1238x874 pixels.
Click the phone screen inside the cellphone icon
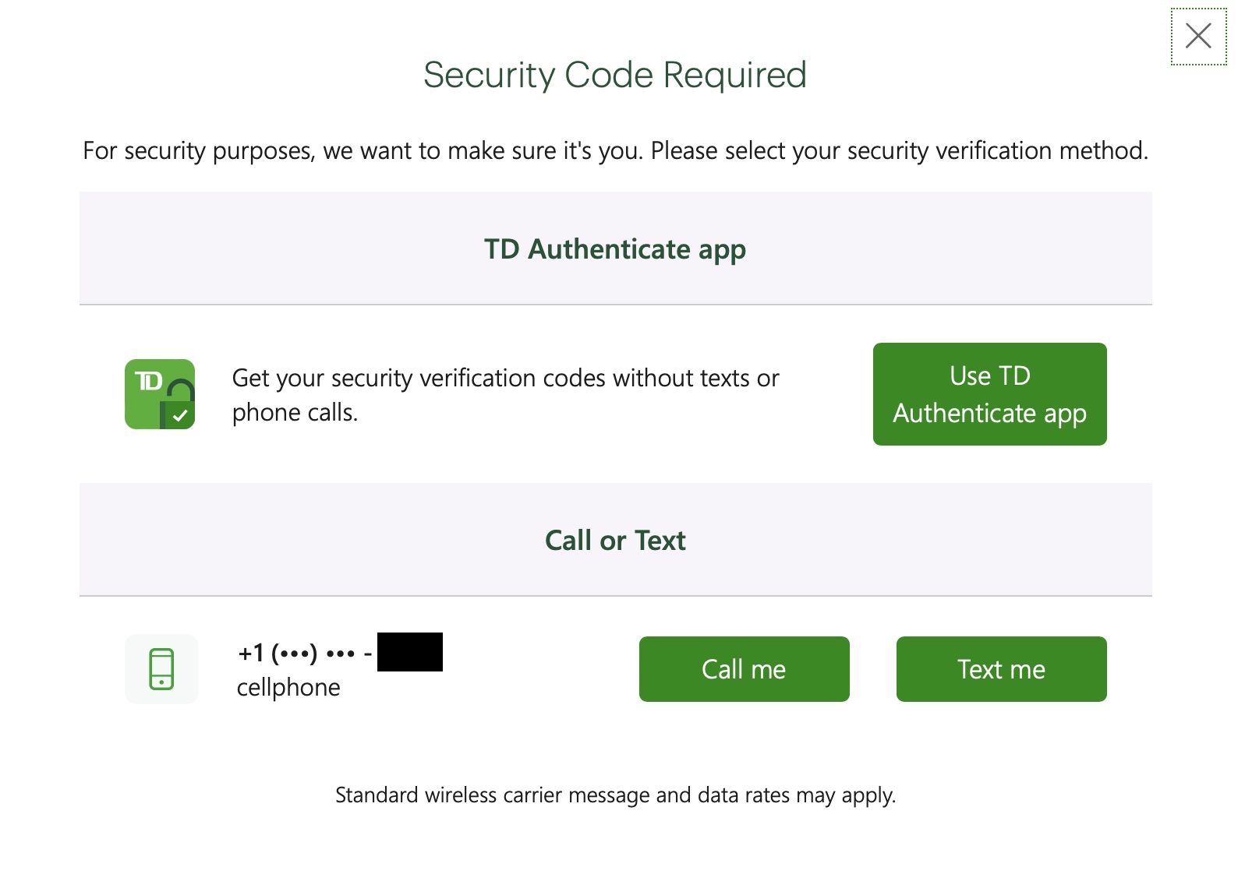161,664
